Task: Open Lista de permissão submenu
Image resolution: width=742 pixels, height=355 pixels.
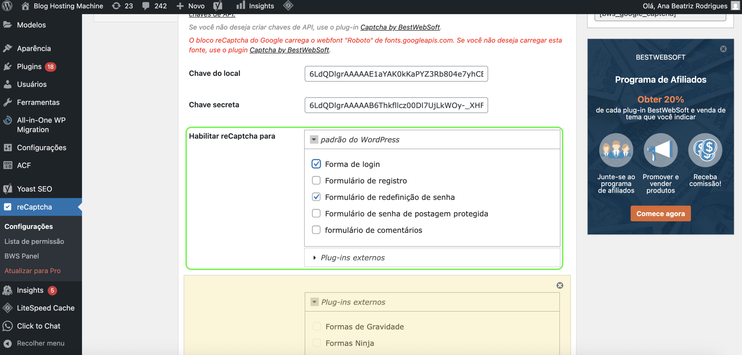Action: click(x=34, y=241)
